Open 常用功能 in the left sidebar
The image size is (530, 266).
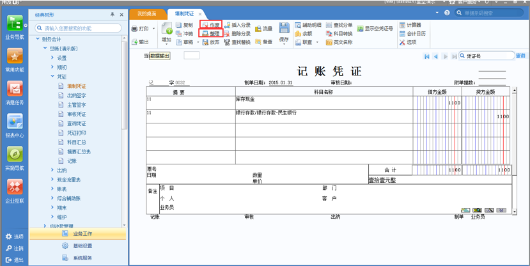point(15,60)
